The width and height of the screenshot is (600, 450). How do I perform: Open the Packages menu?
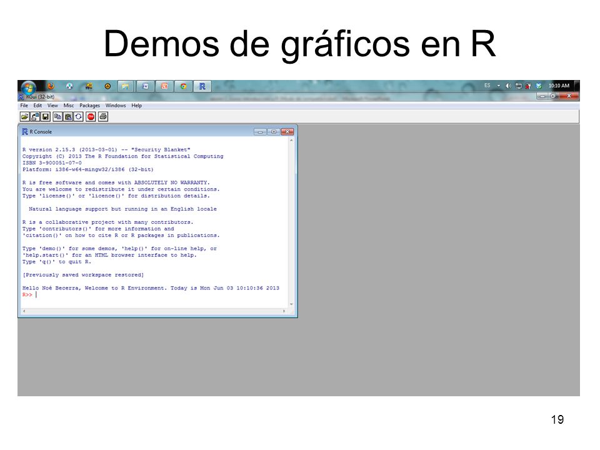coord(89,106)
